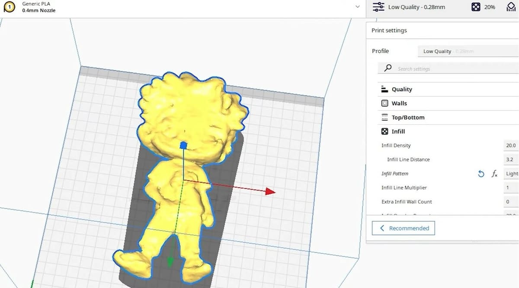
Task: Click the Top/Bottom category icon
Action: [x=384, y=117]
